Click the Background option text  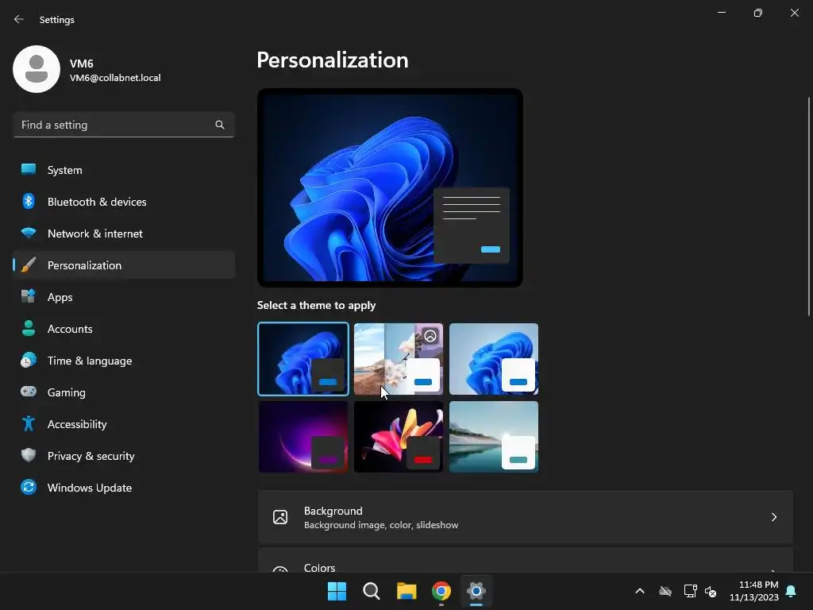333,511
